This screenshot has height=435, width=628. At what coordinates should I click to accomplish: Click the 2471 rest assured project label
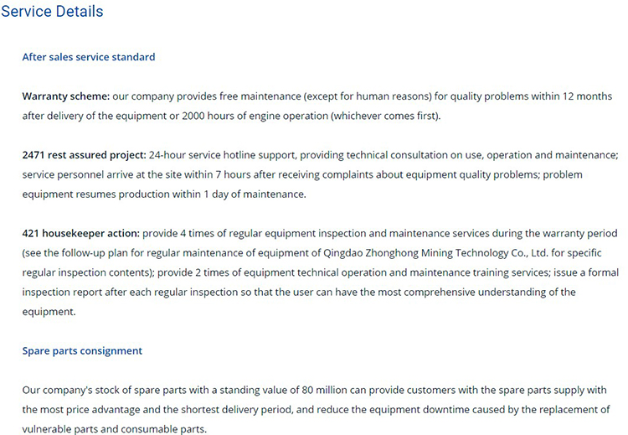tap(84, 155)
